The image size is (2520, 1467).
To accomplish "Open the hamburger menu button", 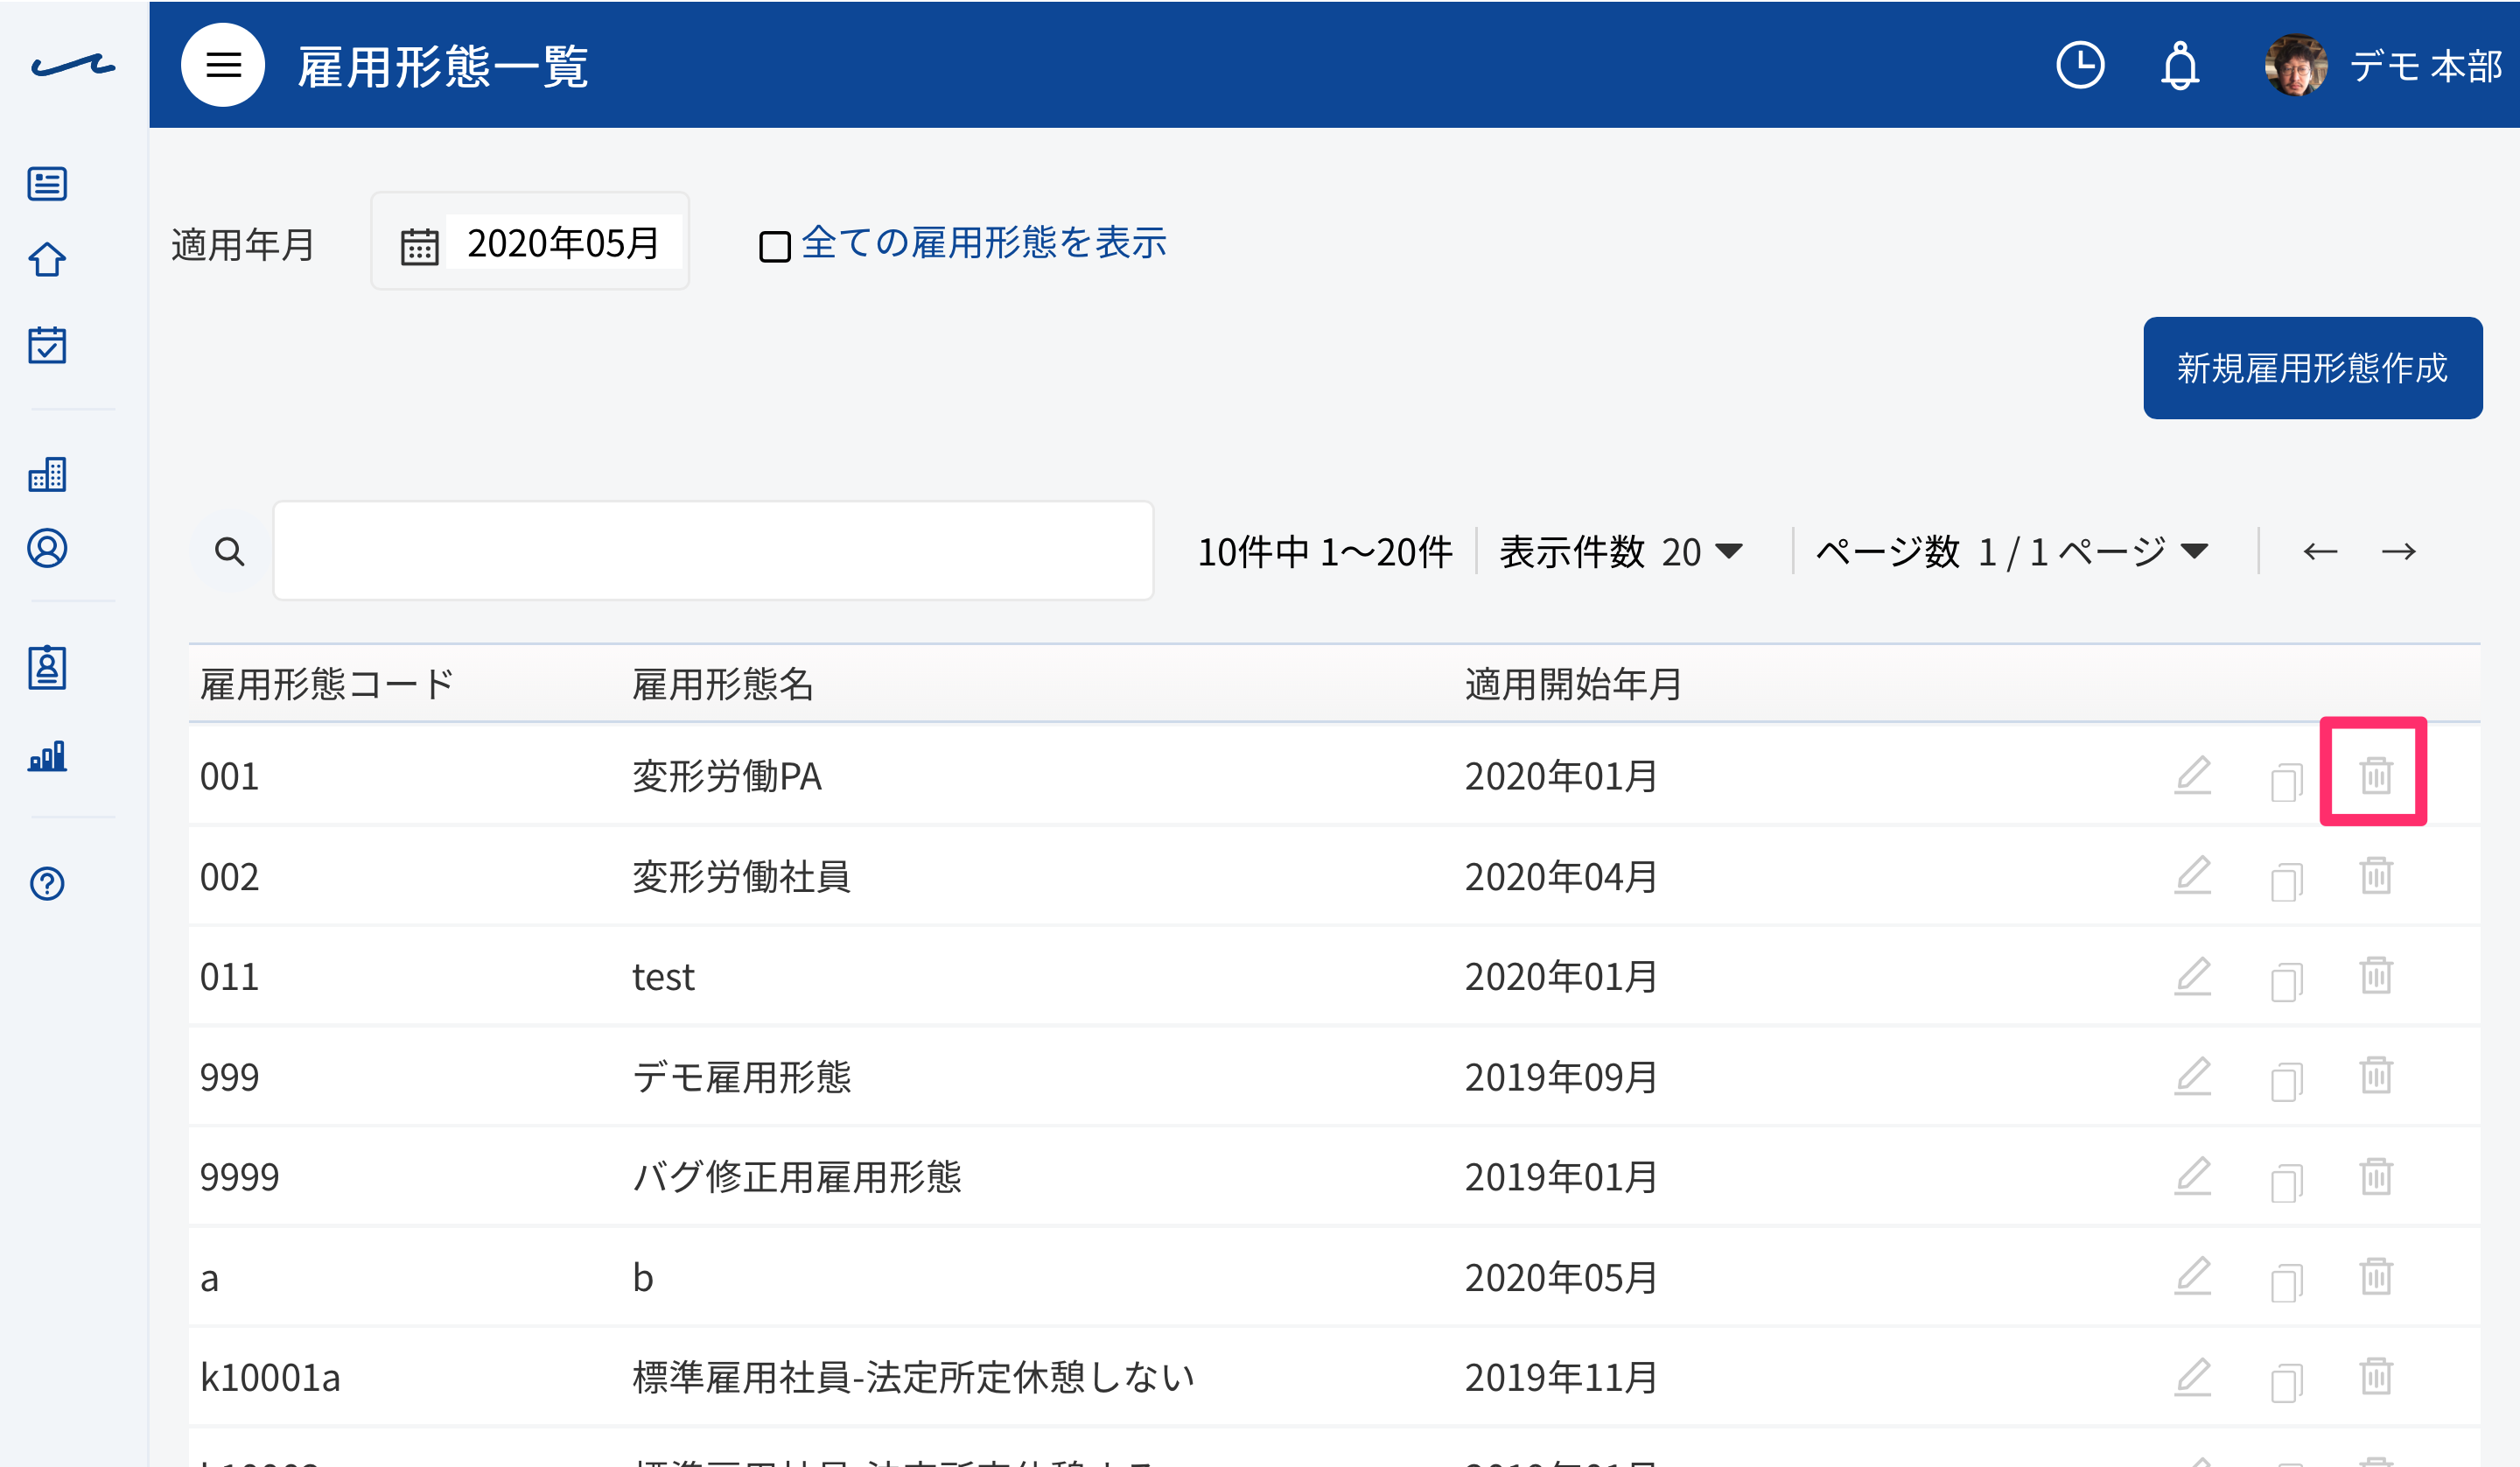I will coord(223,65).
